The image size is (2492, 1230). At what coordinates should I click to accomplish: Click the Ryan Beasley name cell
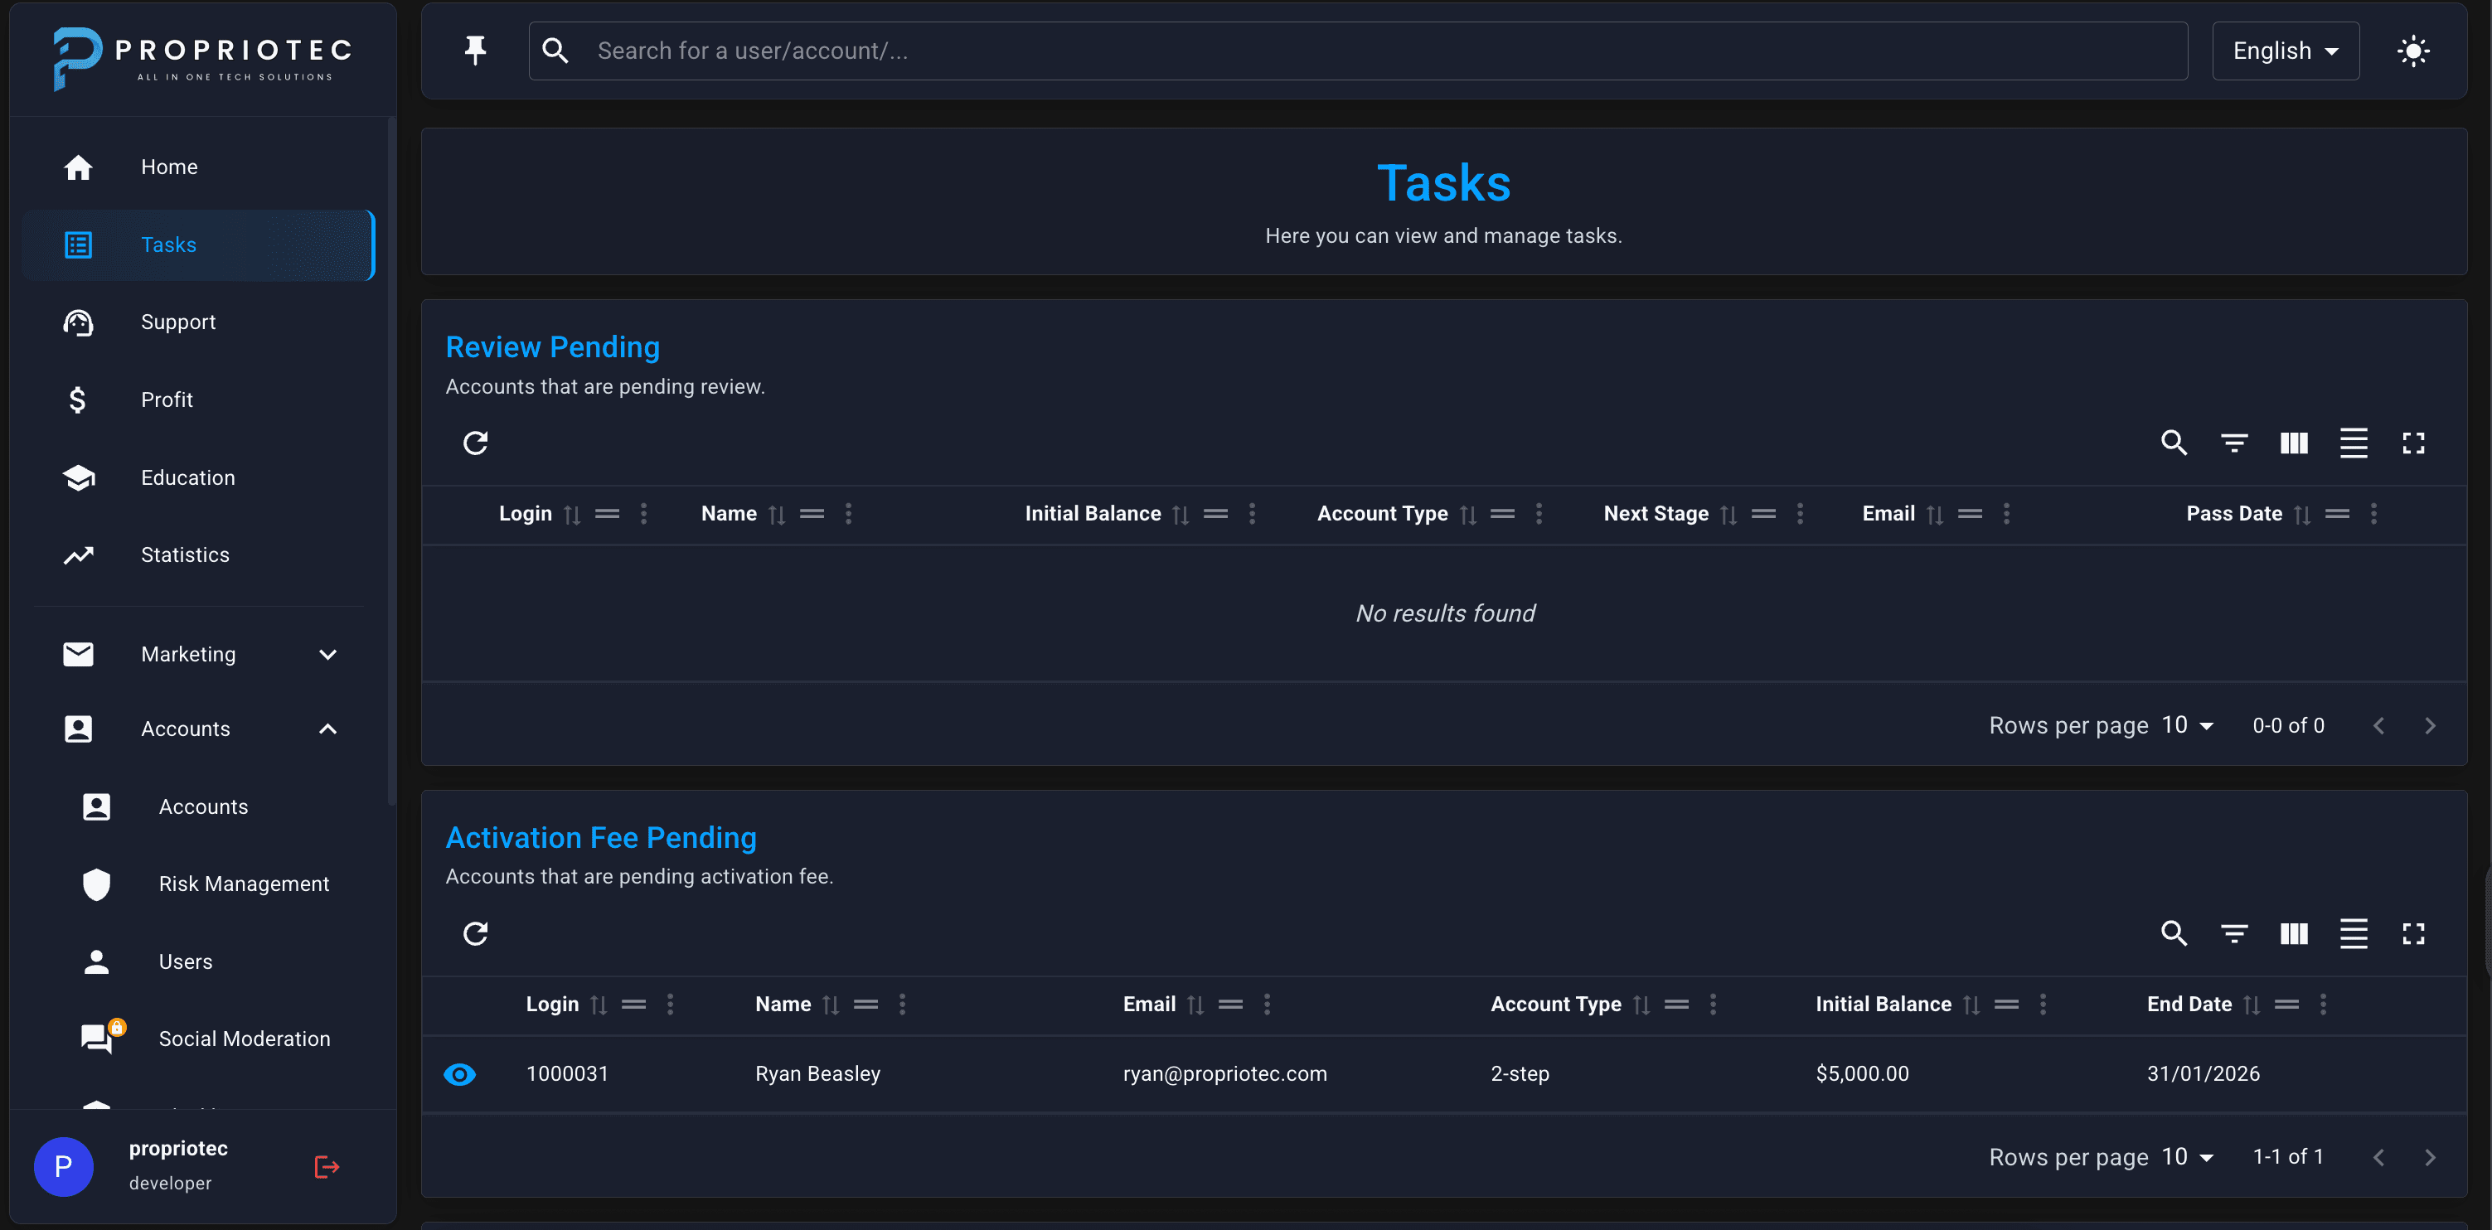click(817, 1074)
